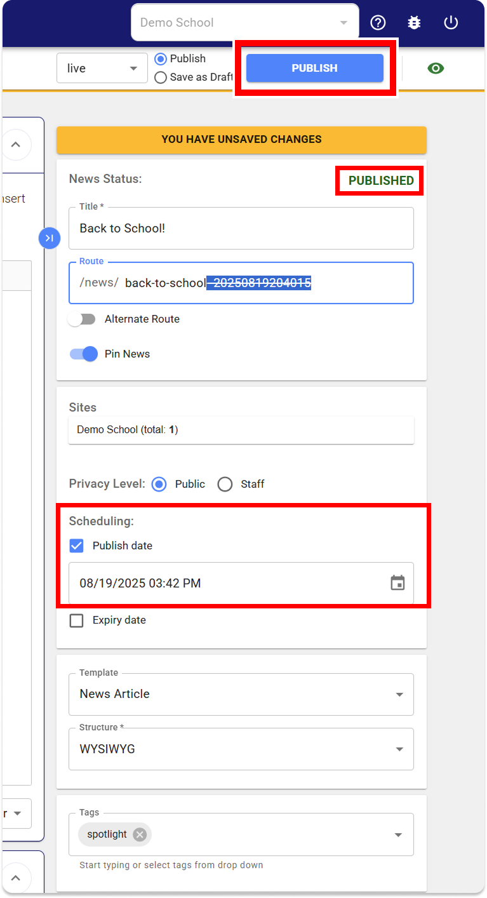487x898 pixels.
Task: Toggle the Alternate Route switch
Action: [82, 319]
